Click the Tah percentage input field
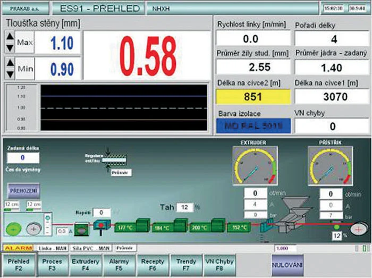The image size is (372, 278). click(185, 207)
